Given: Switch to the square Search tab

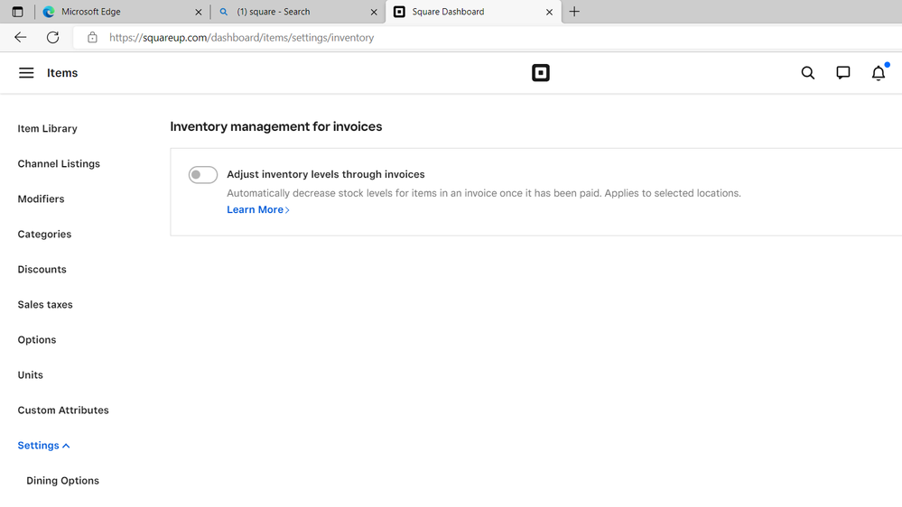Looking at the screenshot, I should click(x=289, y=12).
